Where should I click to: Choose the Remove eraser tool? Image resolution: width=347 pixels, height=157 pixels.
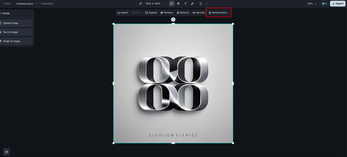[166, 12]
